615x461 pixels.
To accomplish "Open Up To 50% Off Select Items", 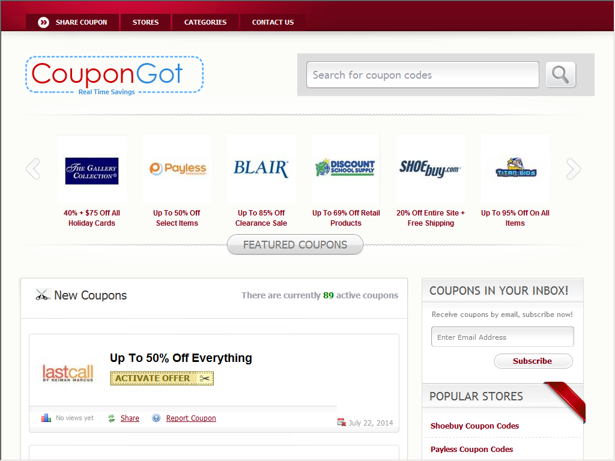I will [x=177, y=218].
